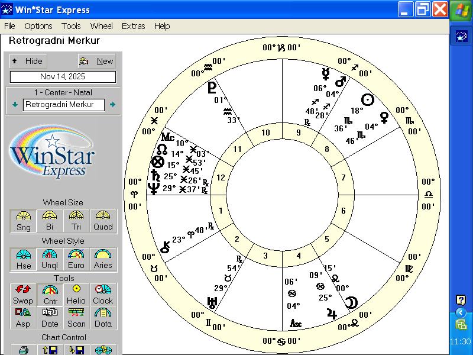
Task: Toggle the Cntr center tool
Action: click(x=50, y=294)
